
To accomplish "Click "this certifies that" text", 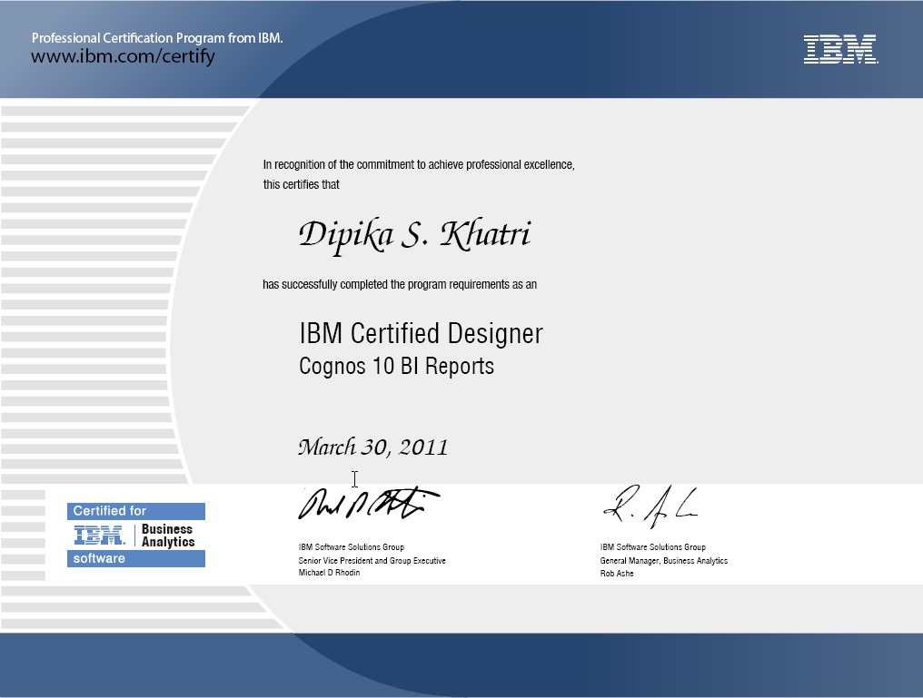I will (x=302, y=184).
